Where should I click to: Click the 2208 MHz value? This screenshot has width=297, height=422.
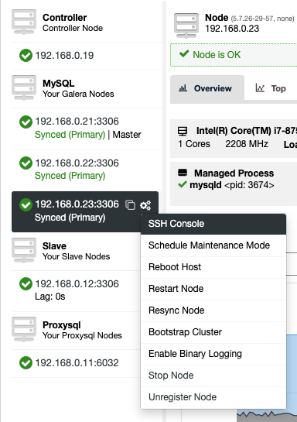pyautogui.click(x=247, y=144)
